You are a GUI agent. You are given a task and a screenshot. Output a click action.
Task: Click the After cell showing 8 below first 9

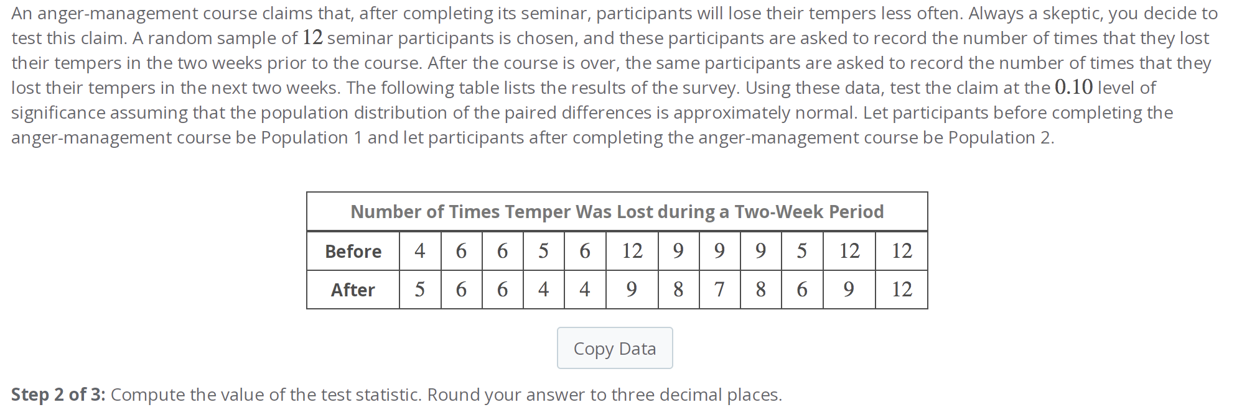678,290
